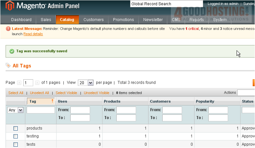Follow the Read details link
This screenshot has height=148, width=255.
click(x=33, y=34)
